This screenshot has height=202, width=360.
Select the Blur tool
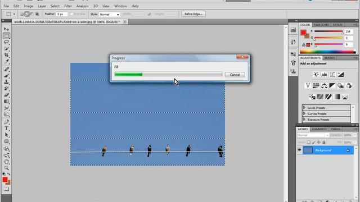click(6, 108)
